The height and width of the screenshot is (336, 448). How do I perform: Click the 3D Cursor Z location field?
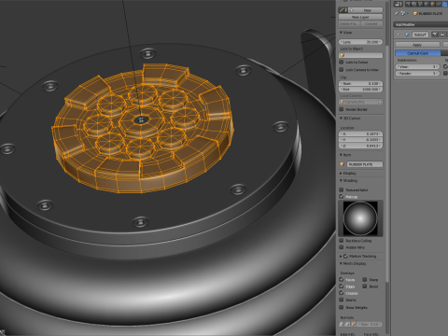tap(360, 146)
